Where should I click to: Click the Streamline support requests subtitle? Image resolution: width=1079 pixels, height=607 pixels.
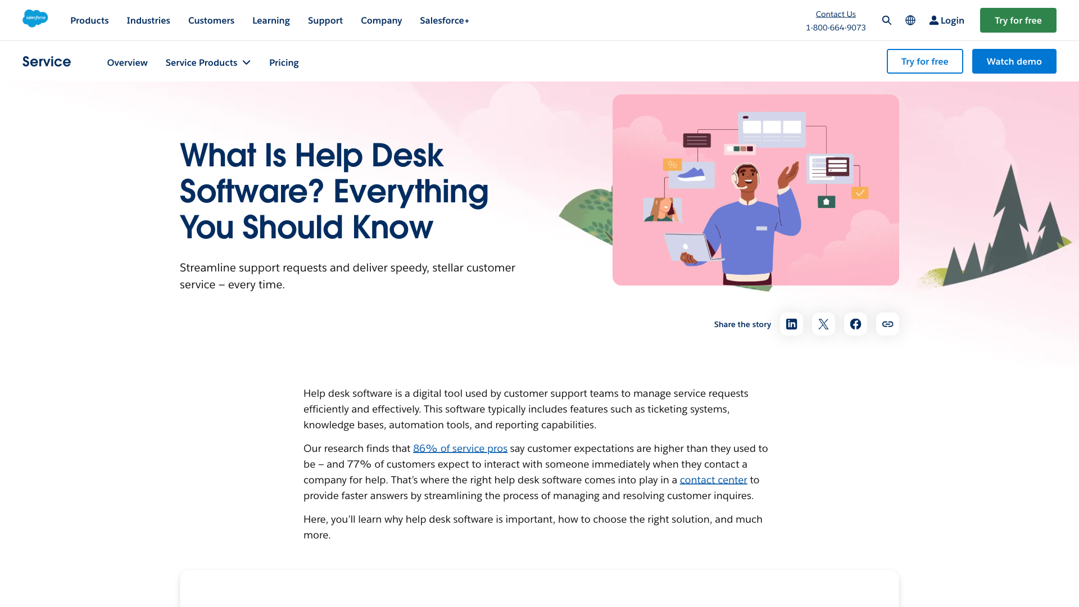pos(347,276)
